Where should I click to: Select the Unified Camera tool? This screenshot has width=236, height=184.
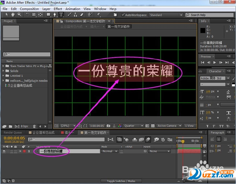pyautogui.click(x=34, y=15)
